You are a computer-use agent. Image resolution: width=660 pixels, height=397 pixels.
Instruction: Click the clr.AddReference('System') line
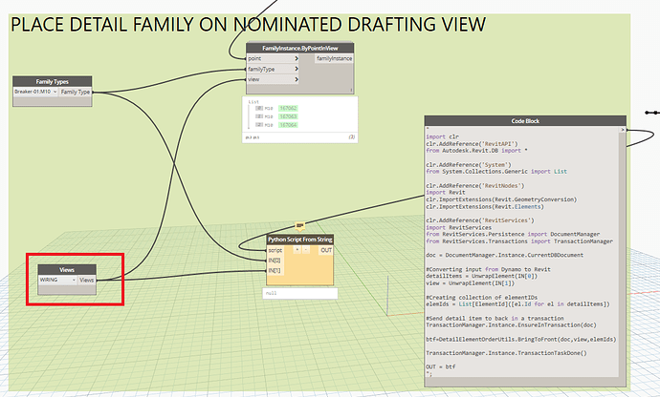pos(469,165)
